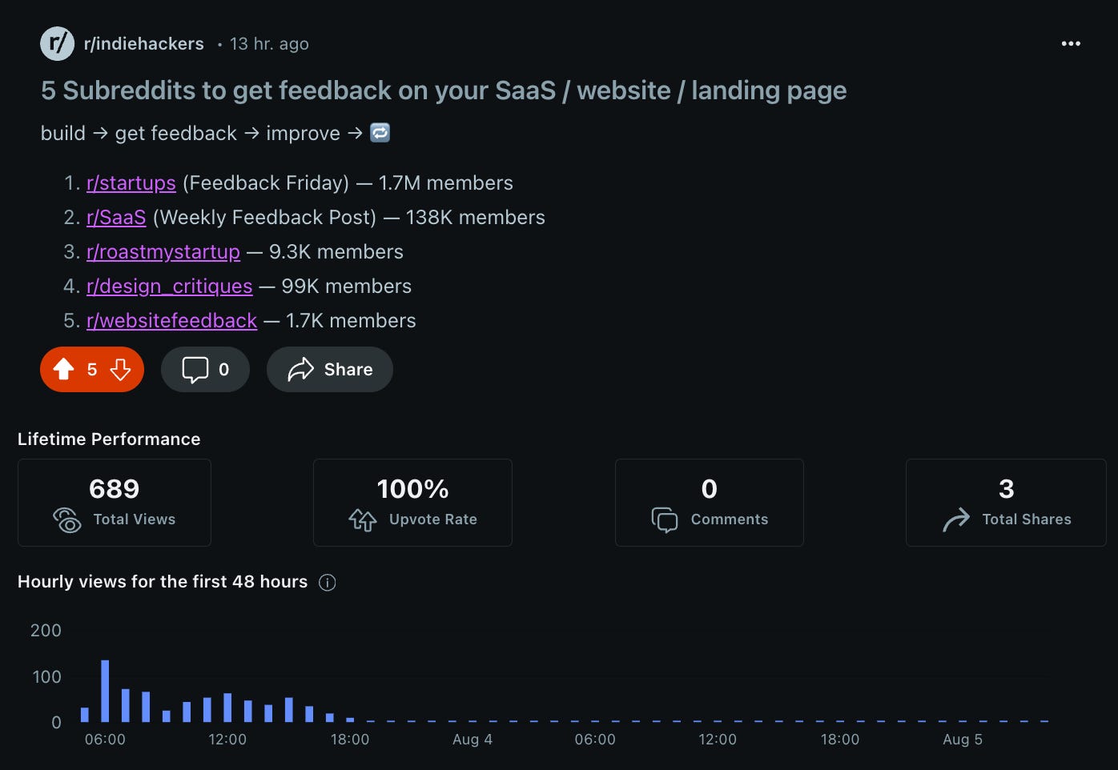
Task: Select the 100% Upvote Rate value
Action: pyautogui.click(x=412, y=489)
